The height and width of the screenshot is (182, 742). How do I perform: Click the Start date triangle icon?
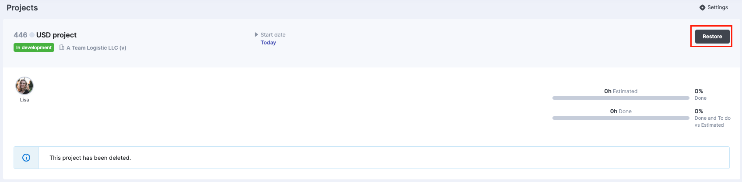257,34
